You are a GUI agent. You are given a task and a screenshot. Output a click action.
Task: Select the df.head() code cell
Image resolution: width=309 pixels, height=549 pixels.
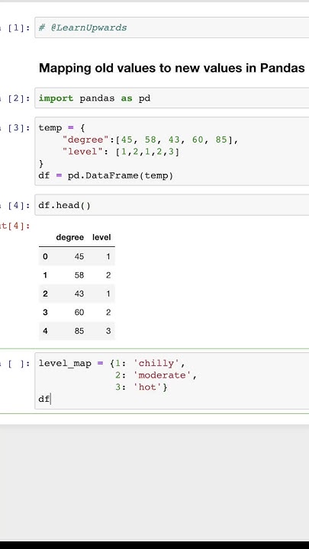[172, 205]
